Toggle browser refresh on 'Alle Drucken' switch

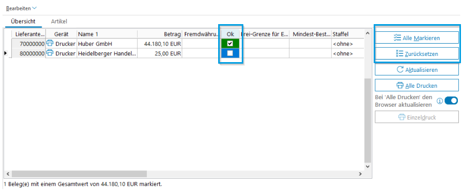pyautogui.click(x=451, y=101)
